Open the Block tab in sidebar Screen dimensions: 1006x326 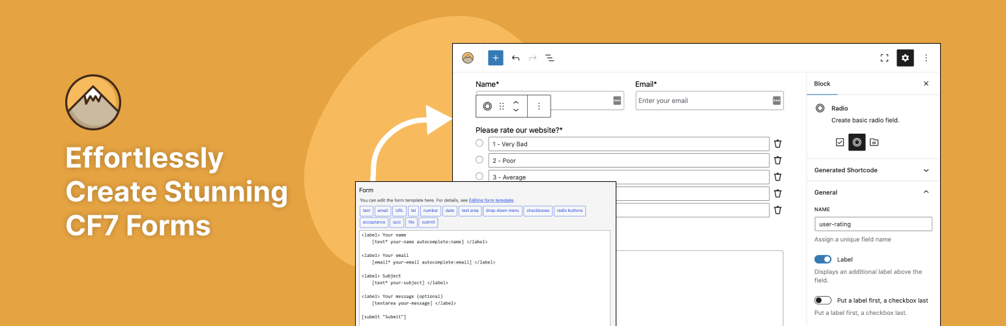822,83
